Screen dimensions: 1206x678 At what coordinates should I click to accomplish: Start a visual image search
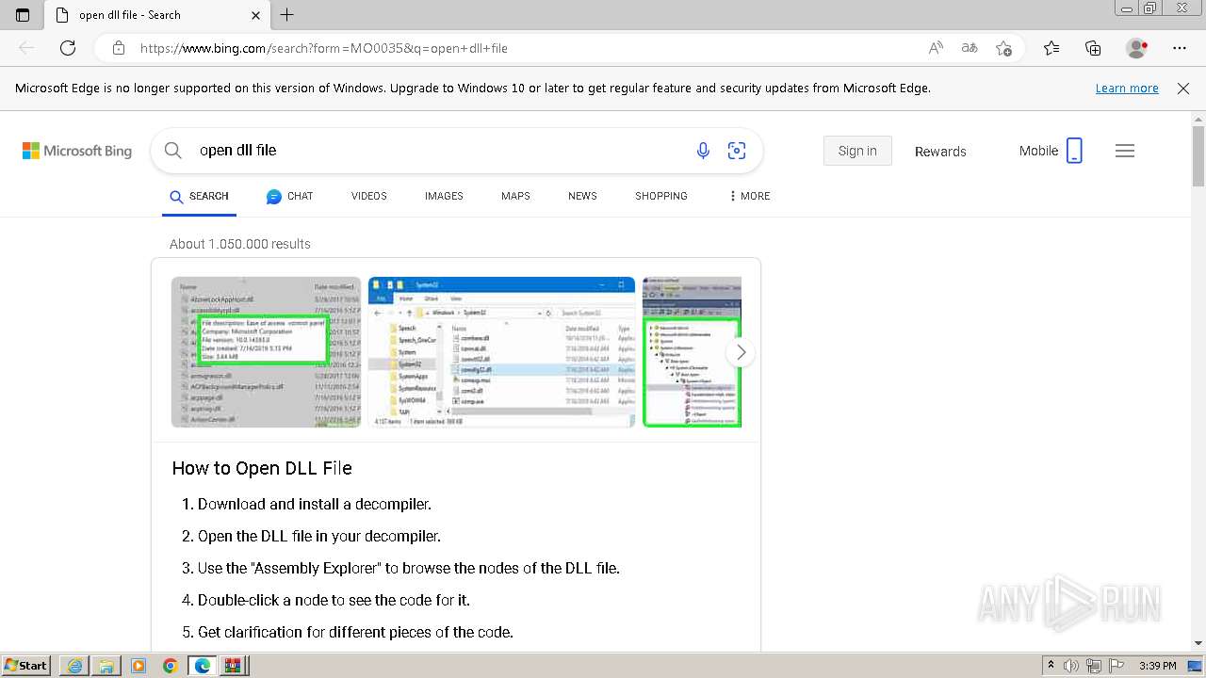737,150
